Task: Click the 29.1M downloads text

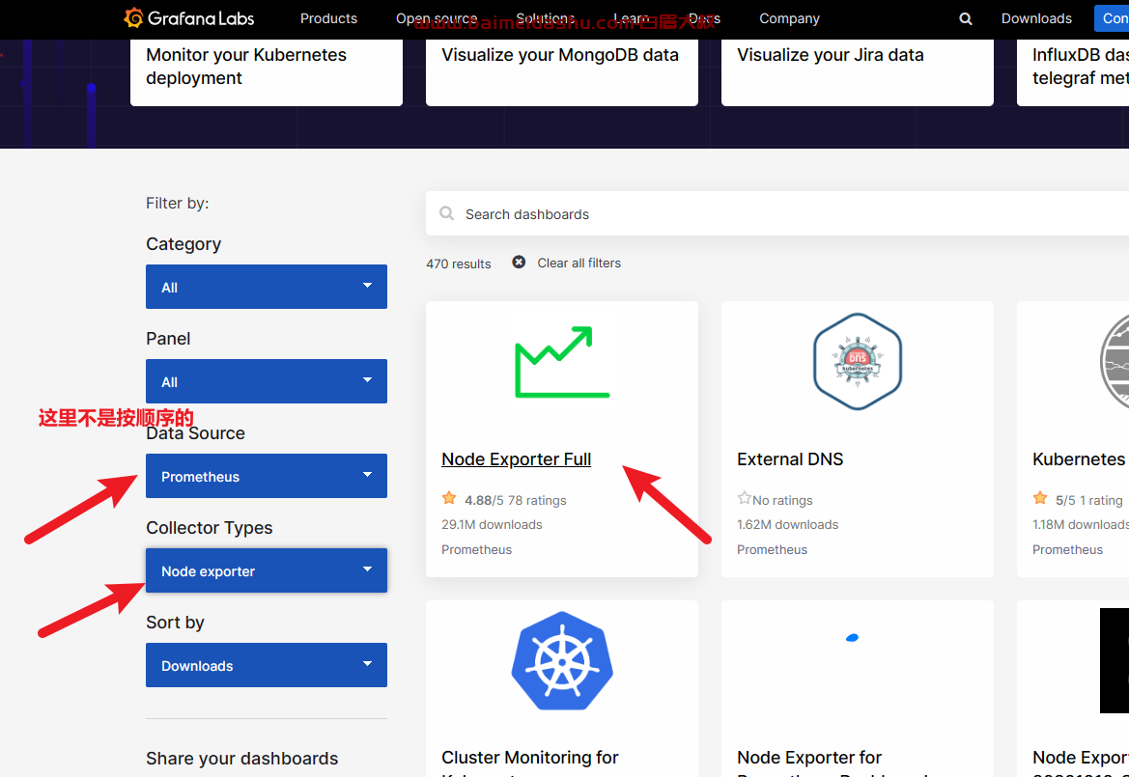Action: tap(492, 524)
